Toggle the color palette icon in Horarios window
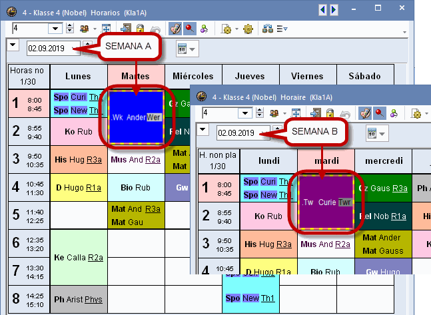 [175, 29]
